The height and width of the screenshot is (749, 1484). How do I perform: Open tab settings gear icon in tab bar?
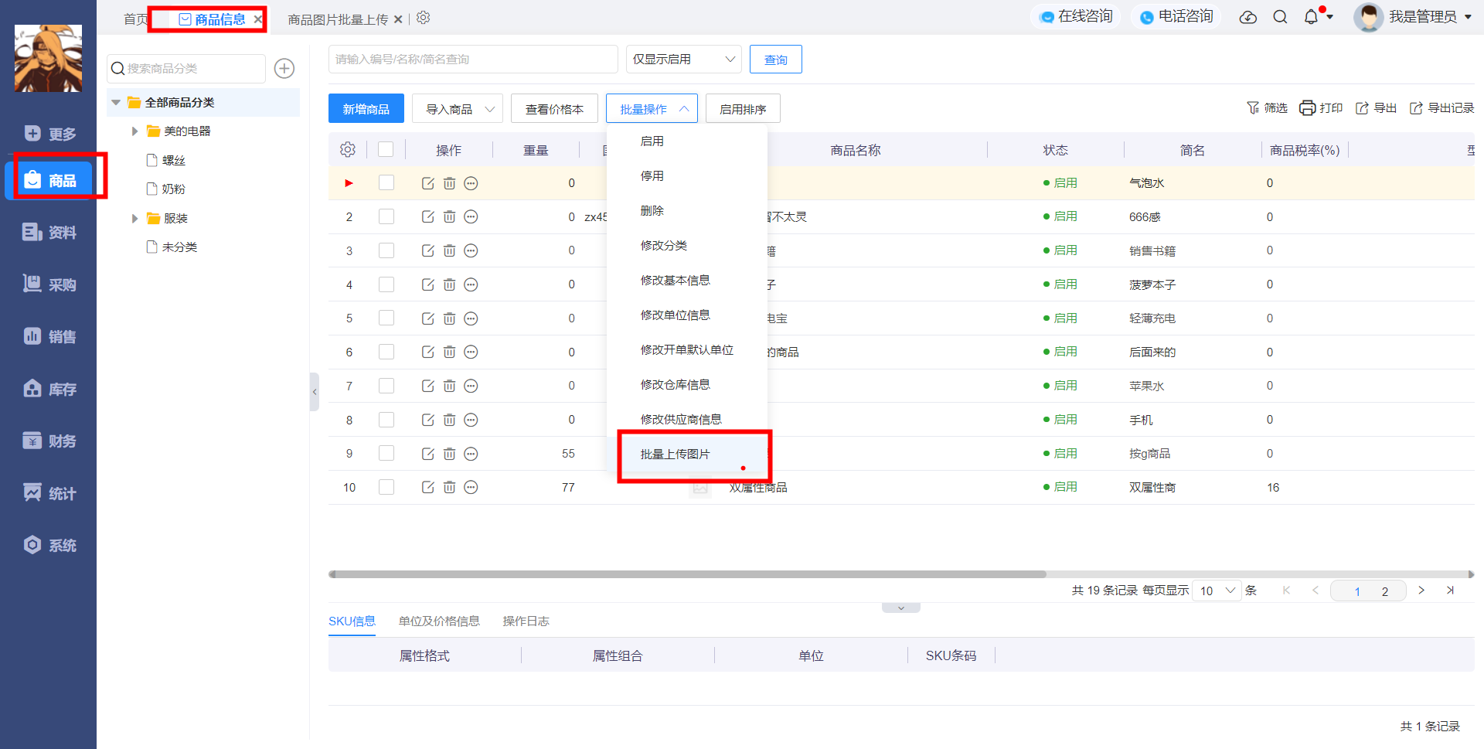point(423,18)
